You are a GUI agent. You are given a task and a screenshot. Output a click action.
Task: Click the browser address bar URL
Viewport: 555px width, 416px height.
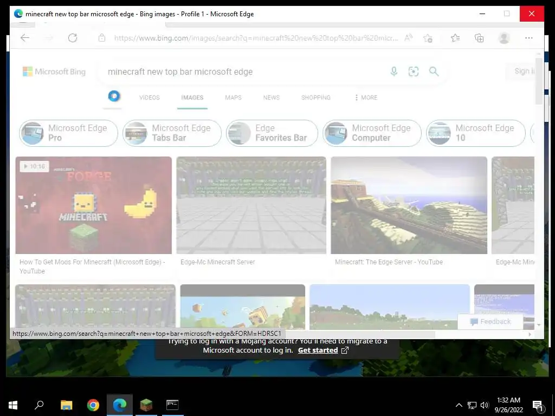point(256,38)
